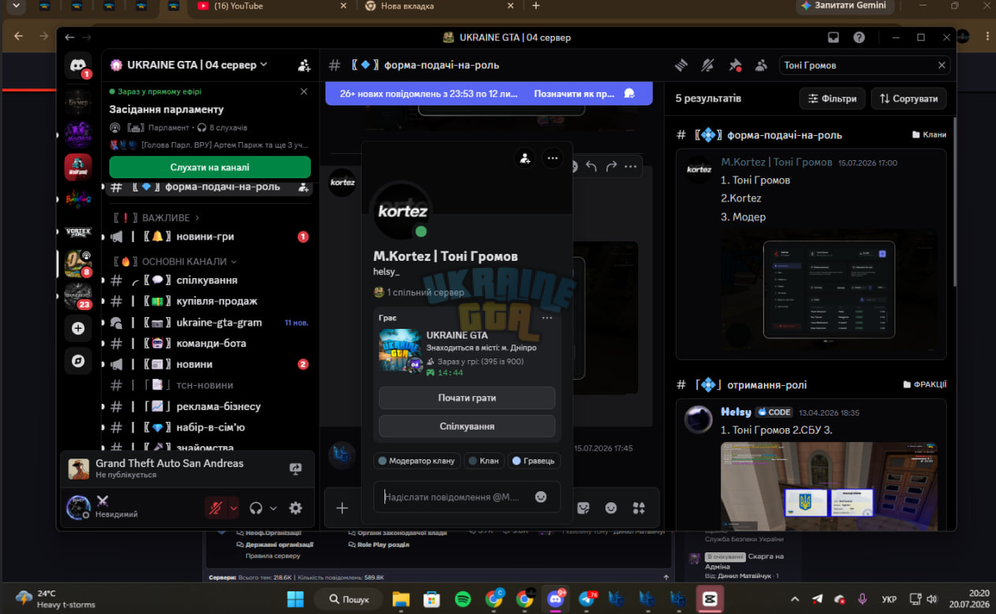Click the Слухати на каналі button
The height and width of the screenshot is (614, 996).
(210, 167)
